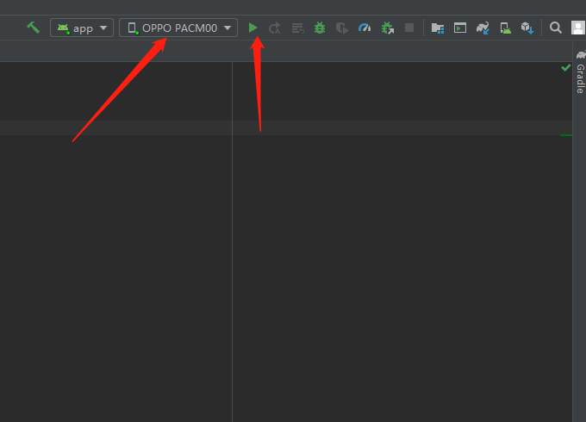Sync Project with Gradle Files elephant icon
The height and width of the screenshot is (422, 586).
click(x=483, y=28)
